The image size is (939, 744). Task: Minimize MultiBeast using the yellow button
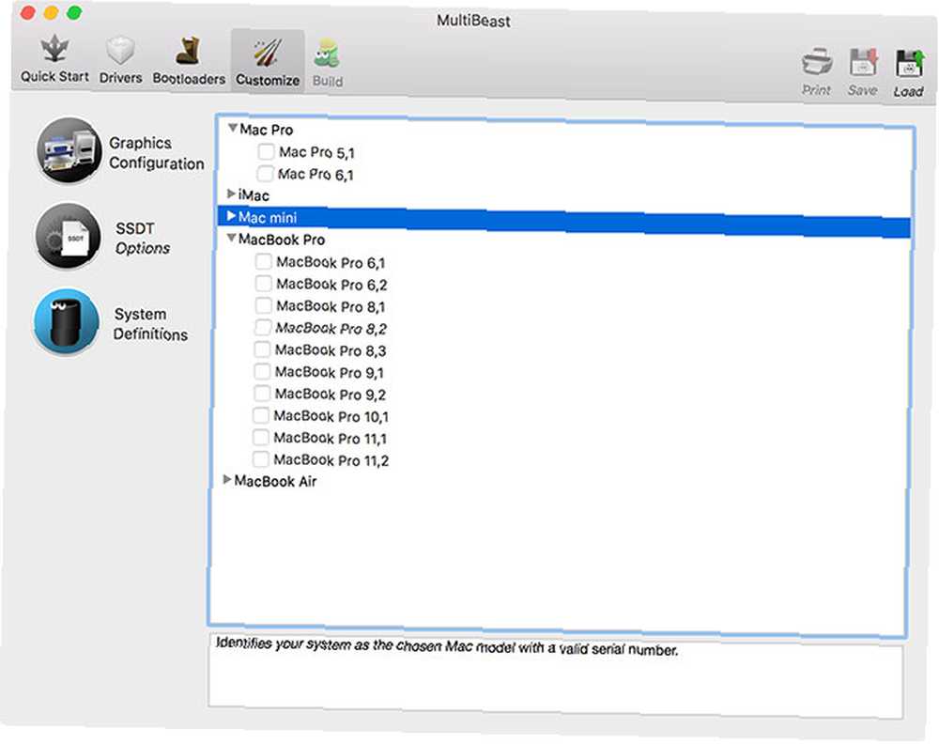(x=51, y=12)
